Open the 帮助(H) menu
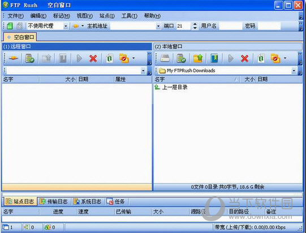Screen dimensions: 306x233 click(152, 16)
